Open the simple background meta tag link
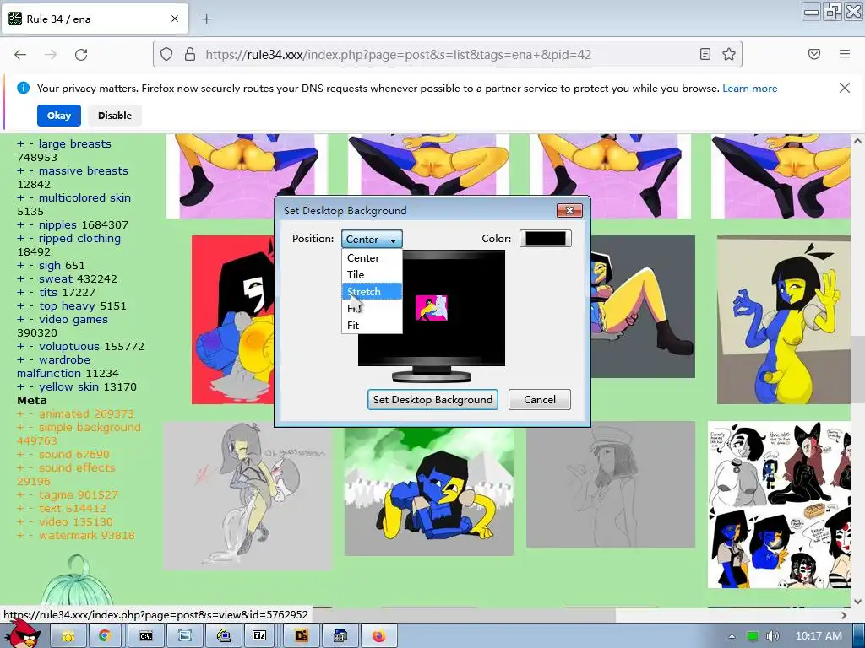Image resolution: width=865 pixels, height=648 pixels. tap(90, 428)
